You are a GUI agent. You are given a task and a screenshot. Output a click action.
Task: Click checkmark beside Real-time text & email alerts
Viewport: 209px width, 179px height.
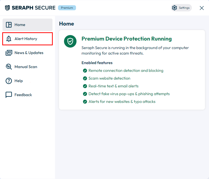point(85,86)
